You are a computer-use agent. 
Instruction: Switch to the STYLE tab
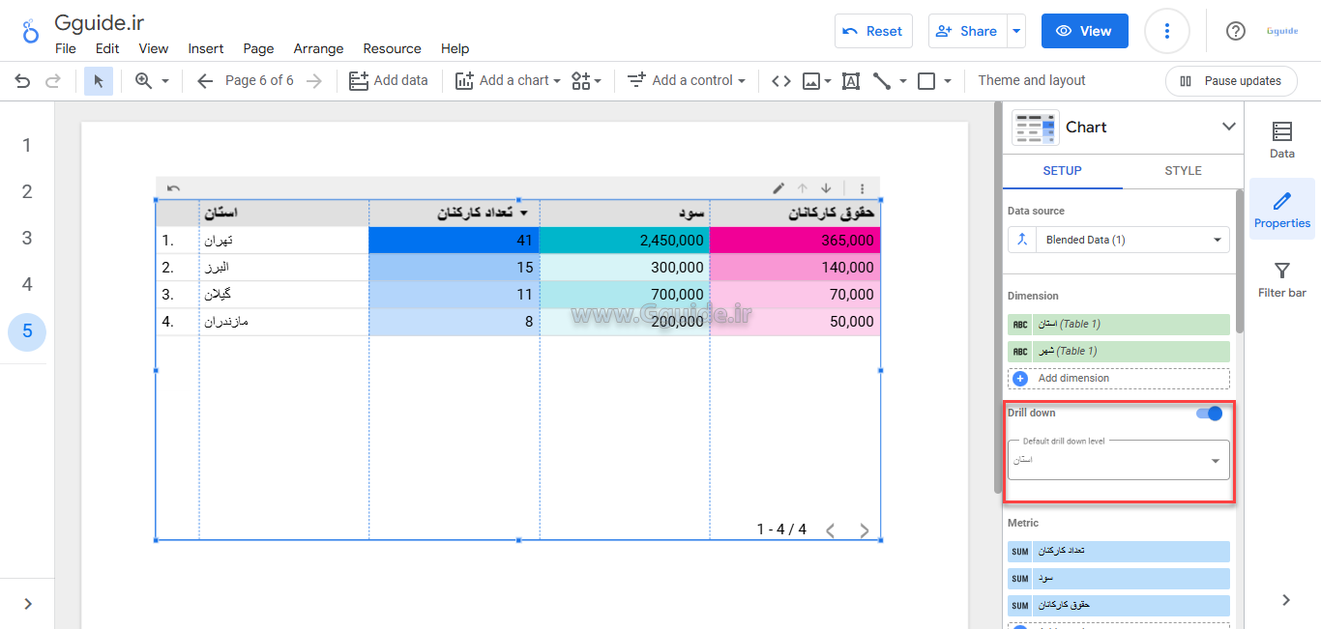click(1183, 171)
